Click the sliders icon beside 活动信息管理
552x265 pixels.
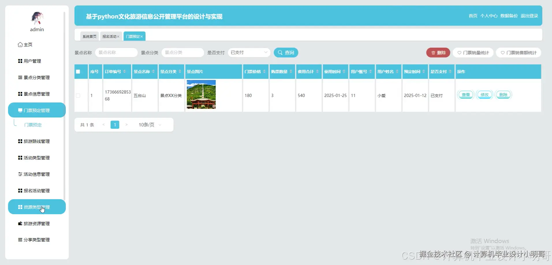click(20, 174)
